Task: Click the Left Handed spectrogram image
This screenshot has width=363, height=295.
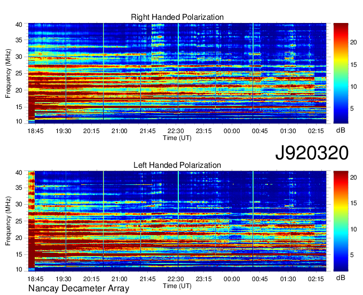Action: point(177,221)
